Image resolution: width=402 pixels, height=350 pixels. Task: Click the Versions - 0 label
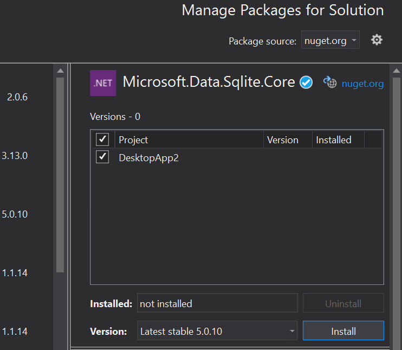pos(115,117)
